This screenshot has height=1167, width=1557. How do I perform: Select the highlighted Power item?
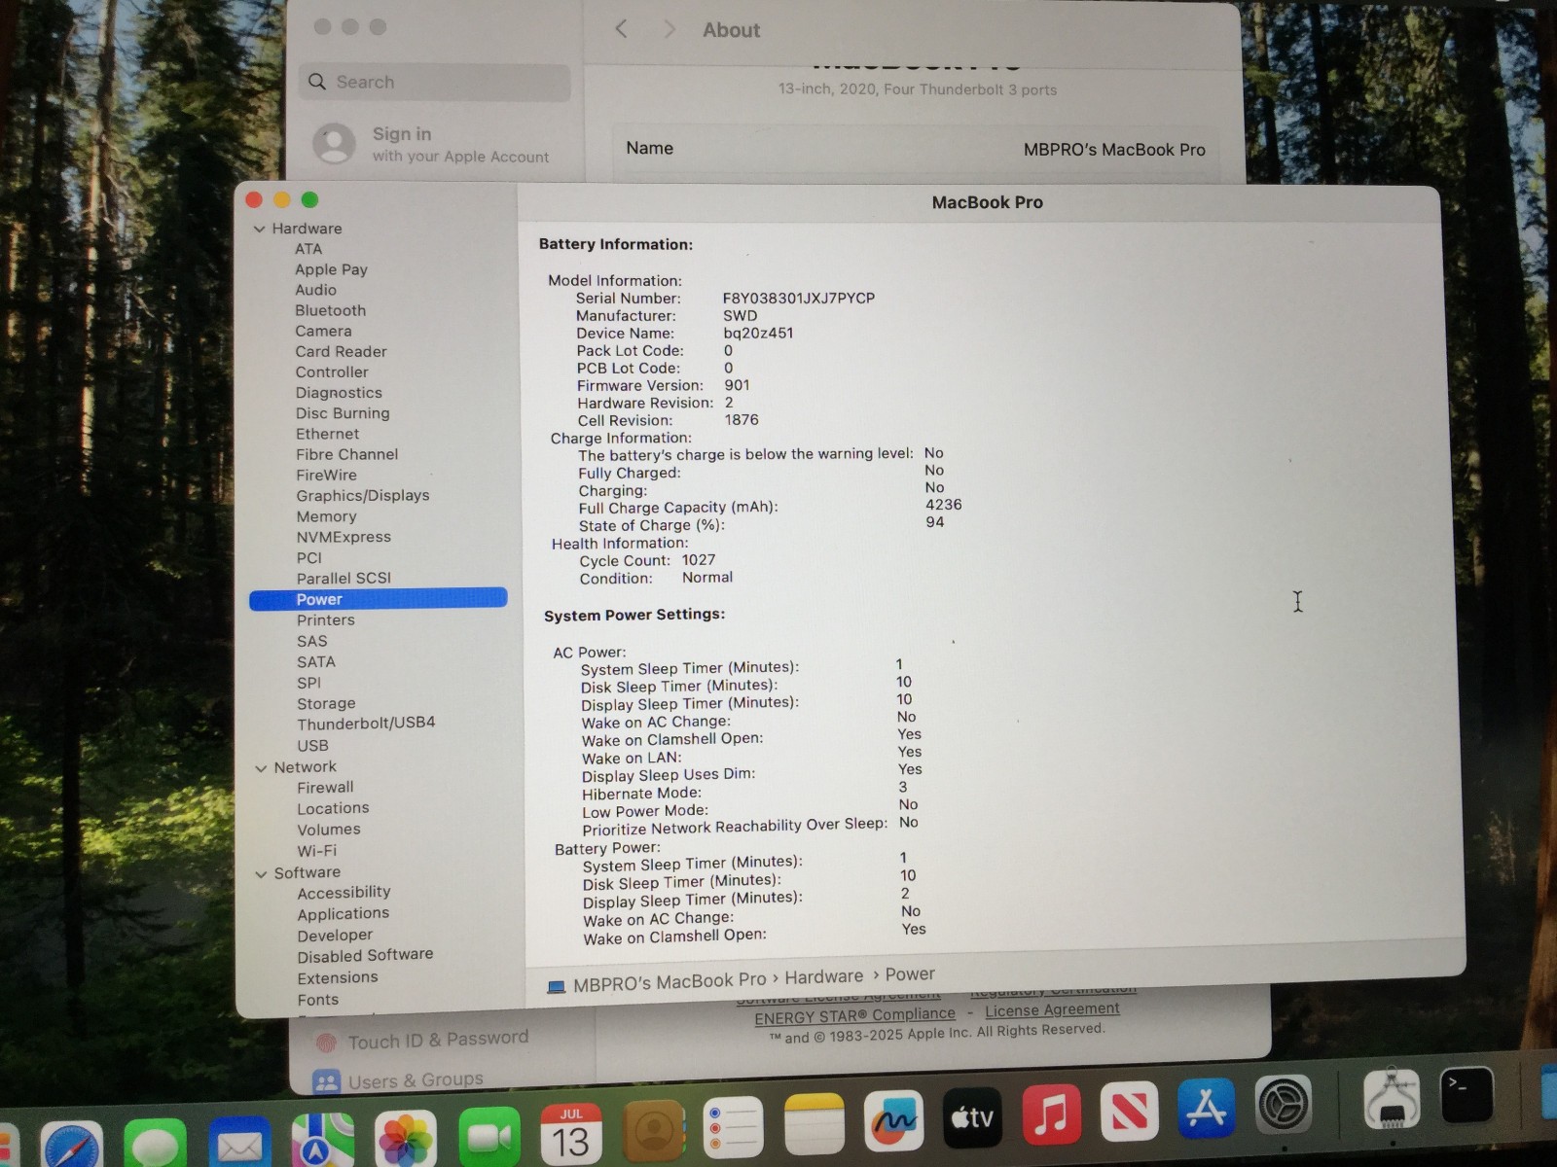(x=379, y=599)
